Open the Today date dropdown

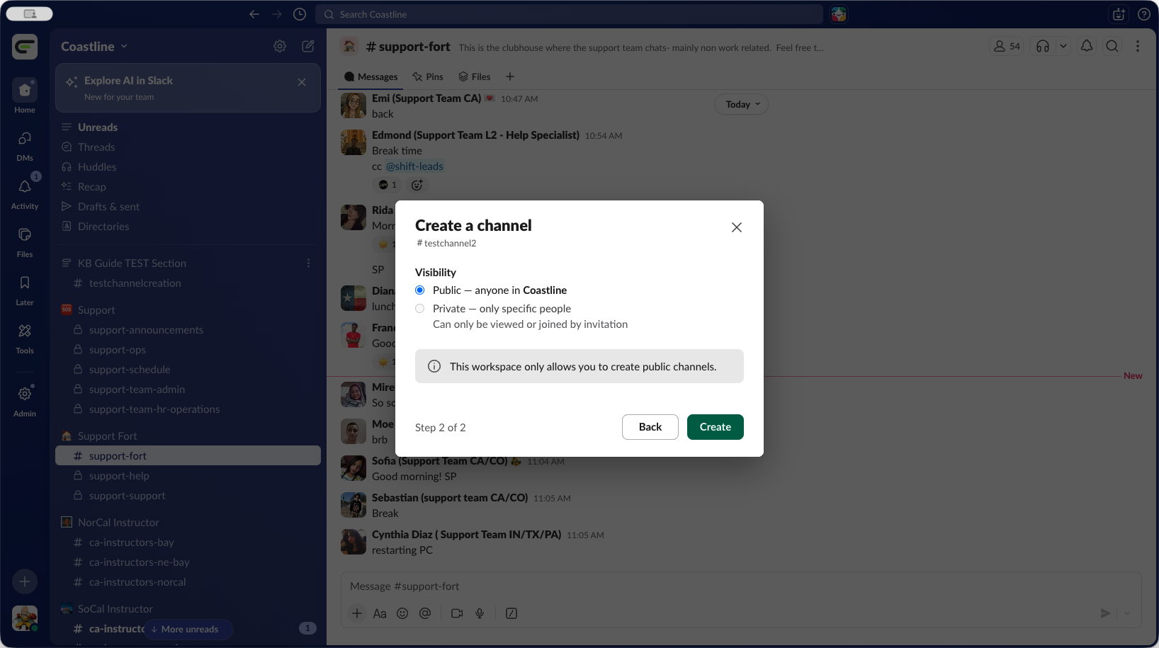[x=741, y=104]
